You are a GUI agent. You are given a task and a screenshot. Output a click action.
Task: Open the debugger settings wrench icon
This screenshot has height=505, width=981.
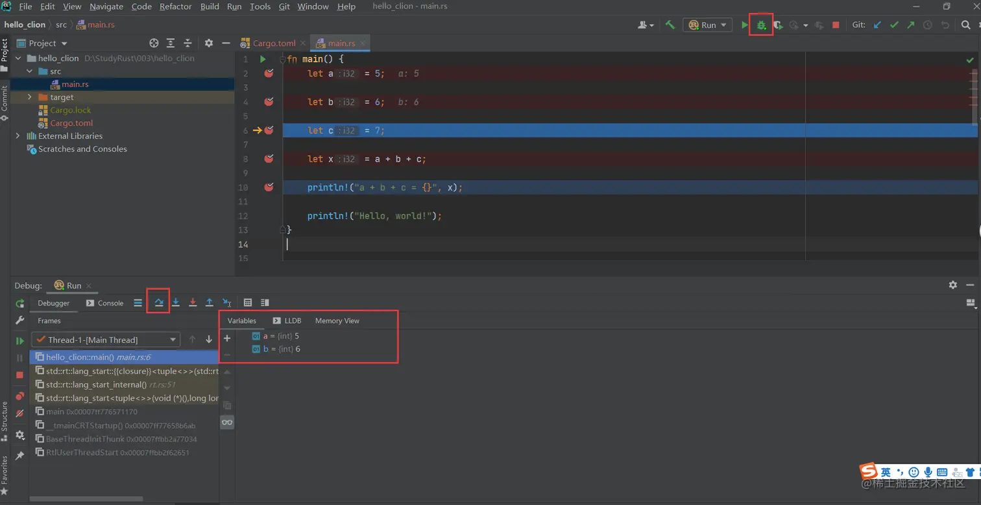[19, 320]
